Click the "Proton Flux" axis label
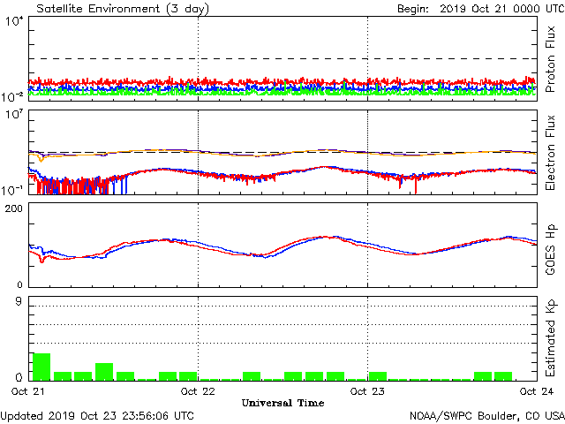Image resolution: width=565 pixels, height=424 pixels. (550, 59)
